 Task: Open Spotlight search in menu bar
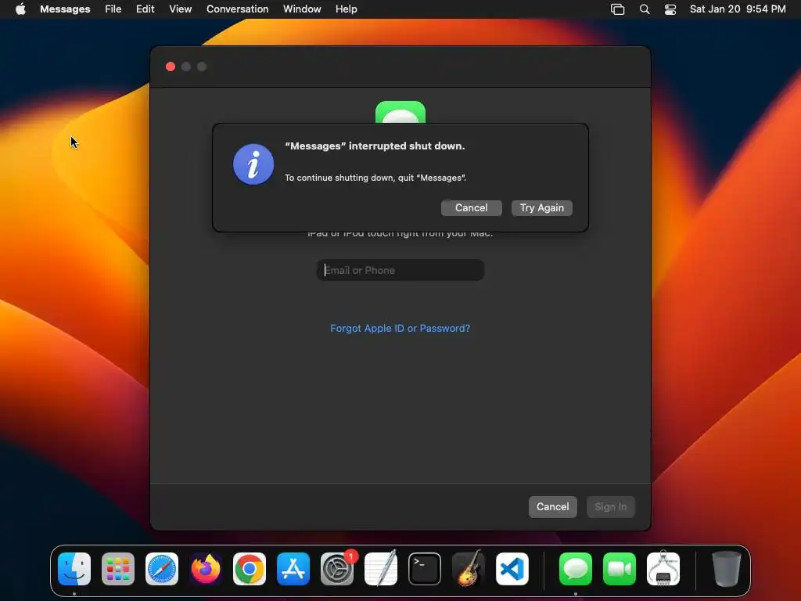[x=645, y=9]
